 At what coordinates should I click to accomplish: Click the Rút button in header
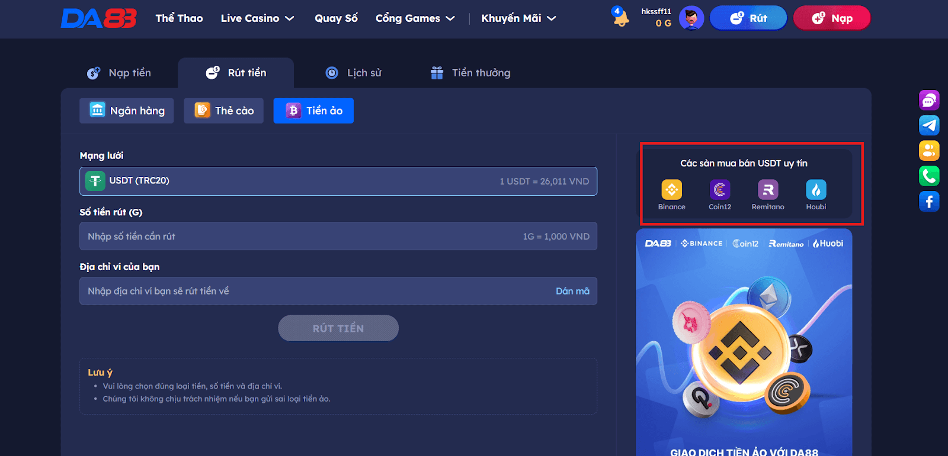click(748, 18)
